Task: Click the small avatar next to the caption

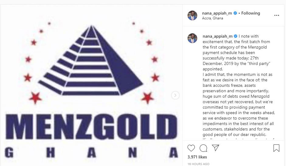Action: 192,38
